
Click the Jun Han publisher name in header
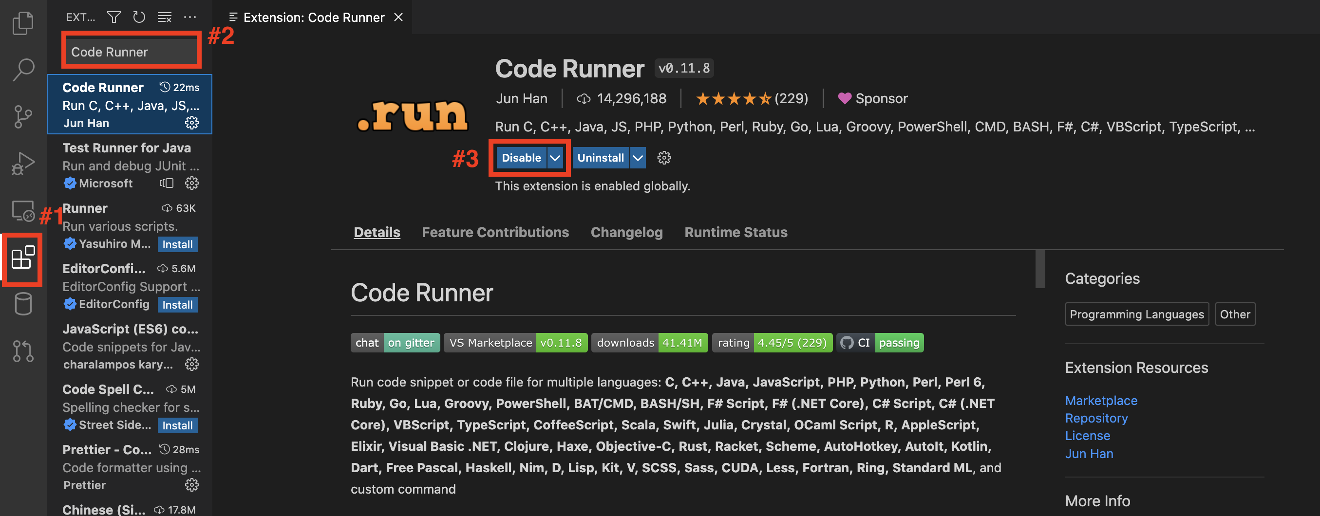pos(521,98)
